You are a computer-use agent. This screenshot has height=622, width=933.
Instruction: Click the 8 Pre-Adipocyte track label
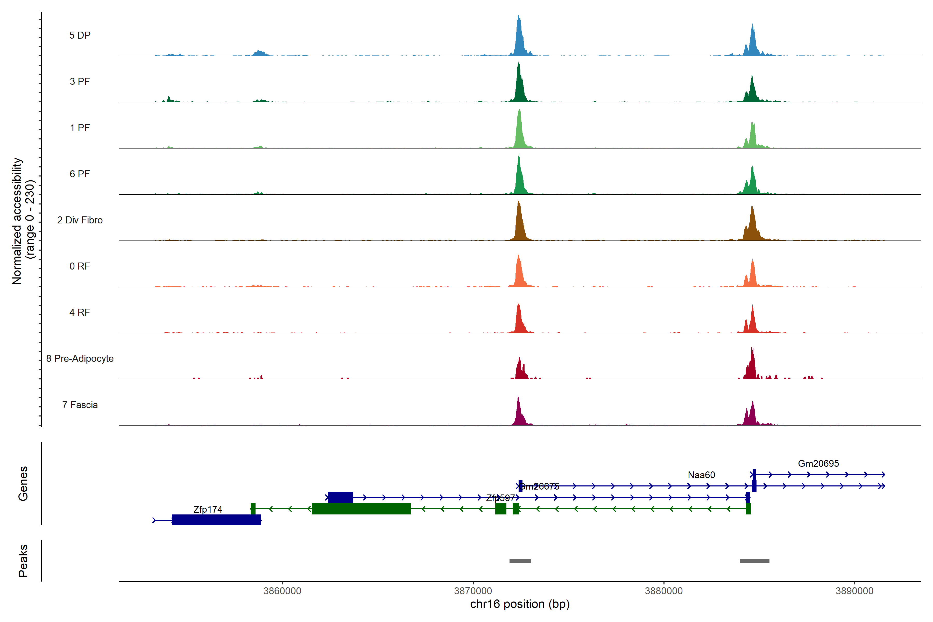(80, 359)
